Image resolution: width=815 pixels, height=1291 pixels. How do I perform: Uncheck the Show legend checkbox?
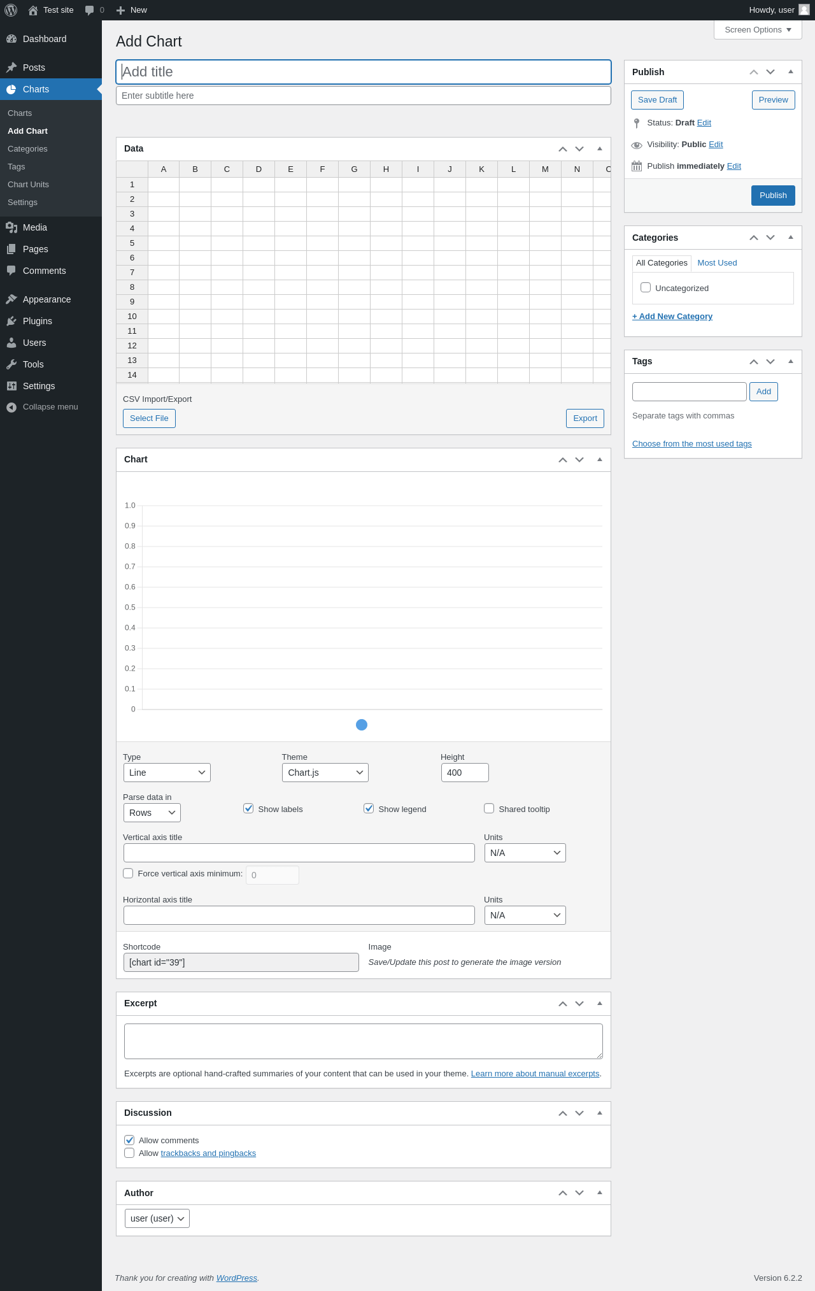369,808
